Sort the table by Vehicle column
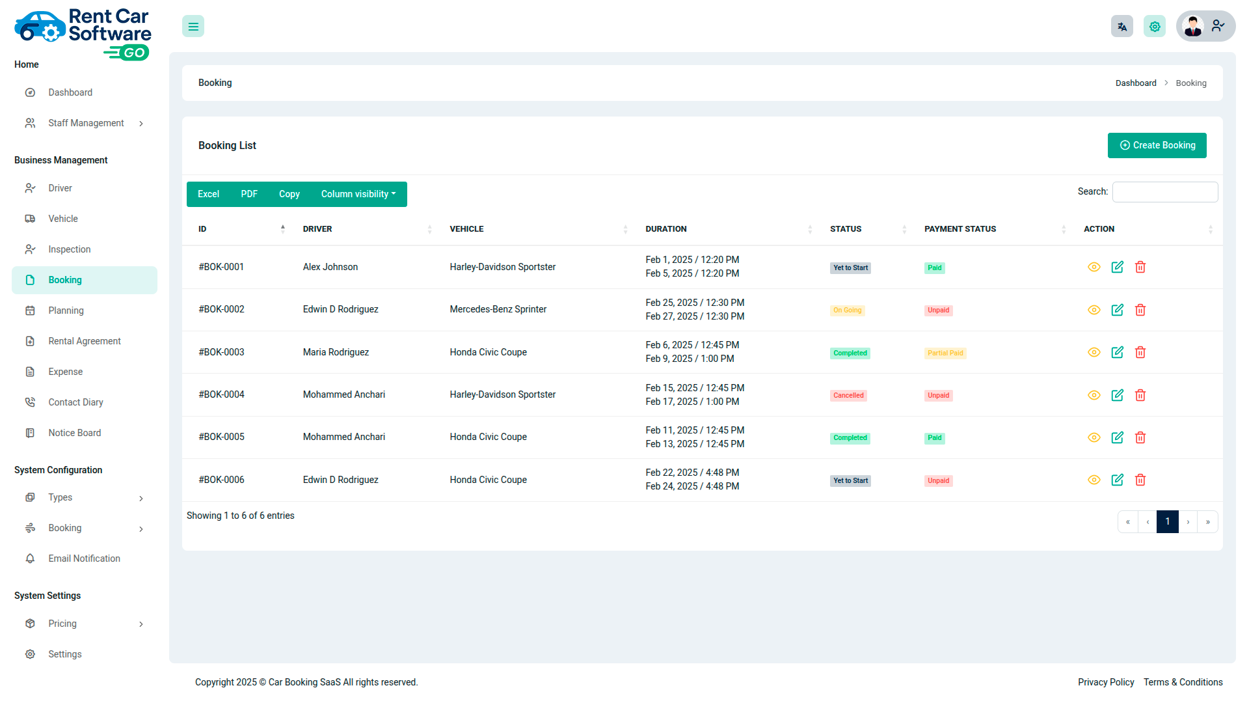This screenshot has width=1249, height=703. [x=535, y=229]
